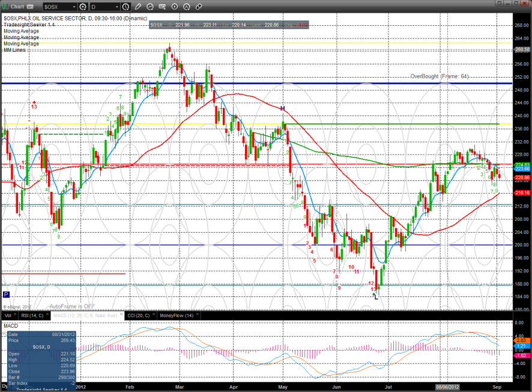Click the circled A toolbar icon
This screenshot has height=392, width=532.
[186, 7]
